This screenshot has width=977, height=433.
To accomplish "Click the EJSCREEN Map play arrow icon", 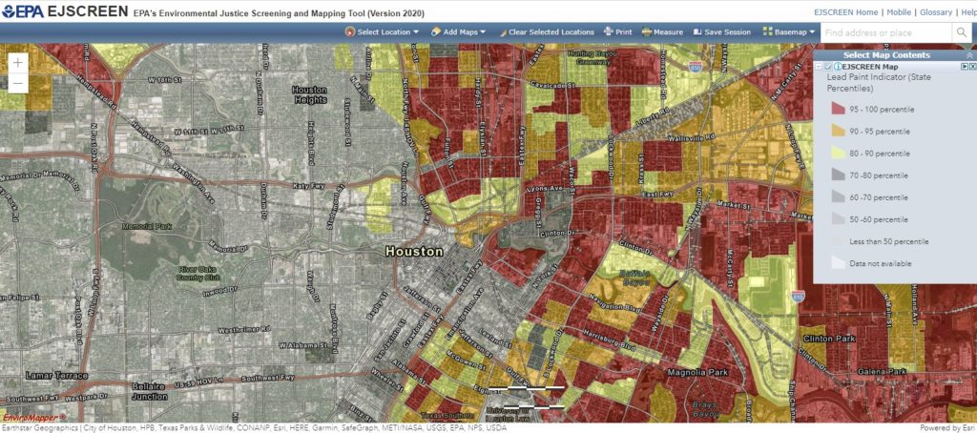I will 965,67.
